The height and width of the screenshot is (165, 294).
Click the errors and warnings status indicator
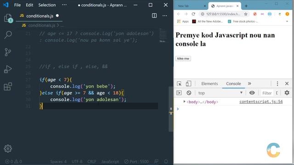pos(13,161)
